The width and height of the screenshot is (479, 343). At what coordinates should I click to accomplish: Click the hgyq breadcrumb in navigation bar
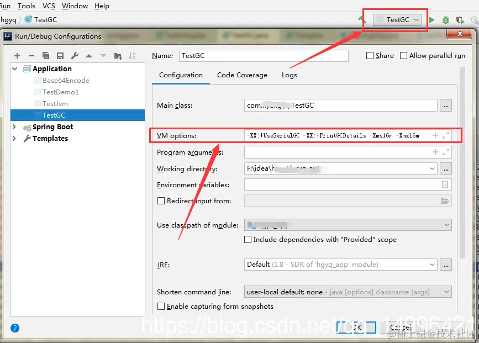coord(8,19)
